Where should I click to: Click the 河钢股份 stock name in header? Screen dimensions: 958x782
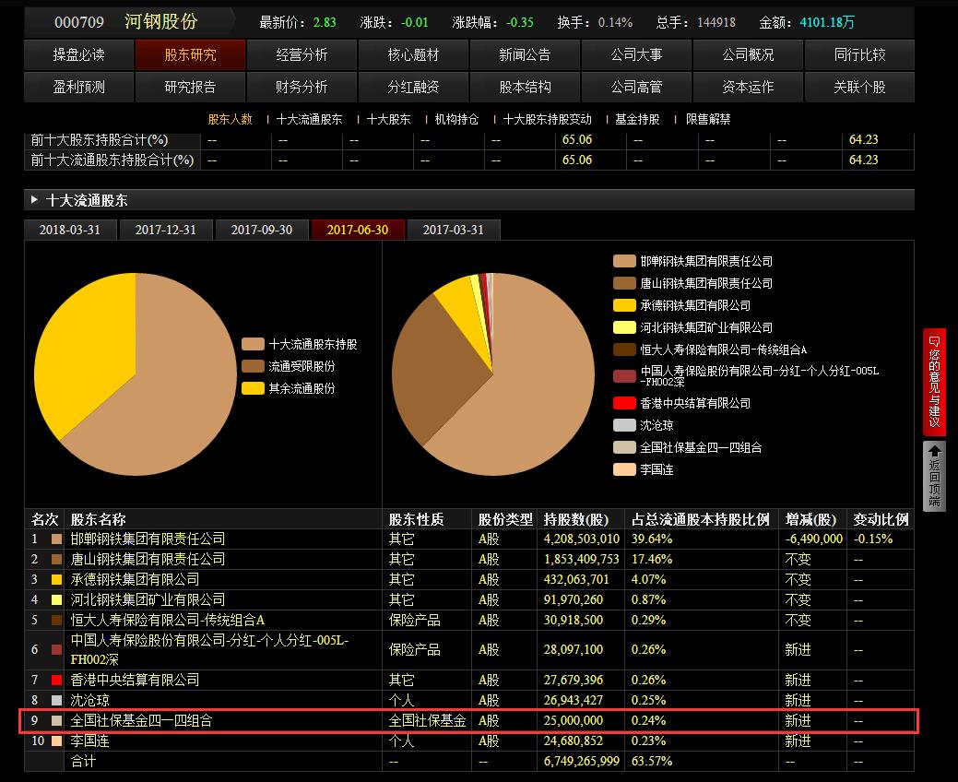click(160, 21)
